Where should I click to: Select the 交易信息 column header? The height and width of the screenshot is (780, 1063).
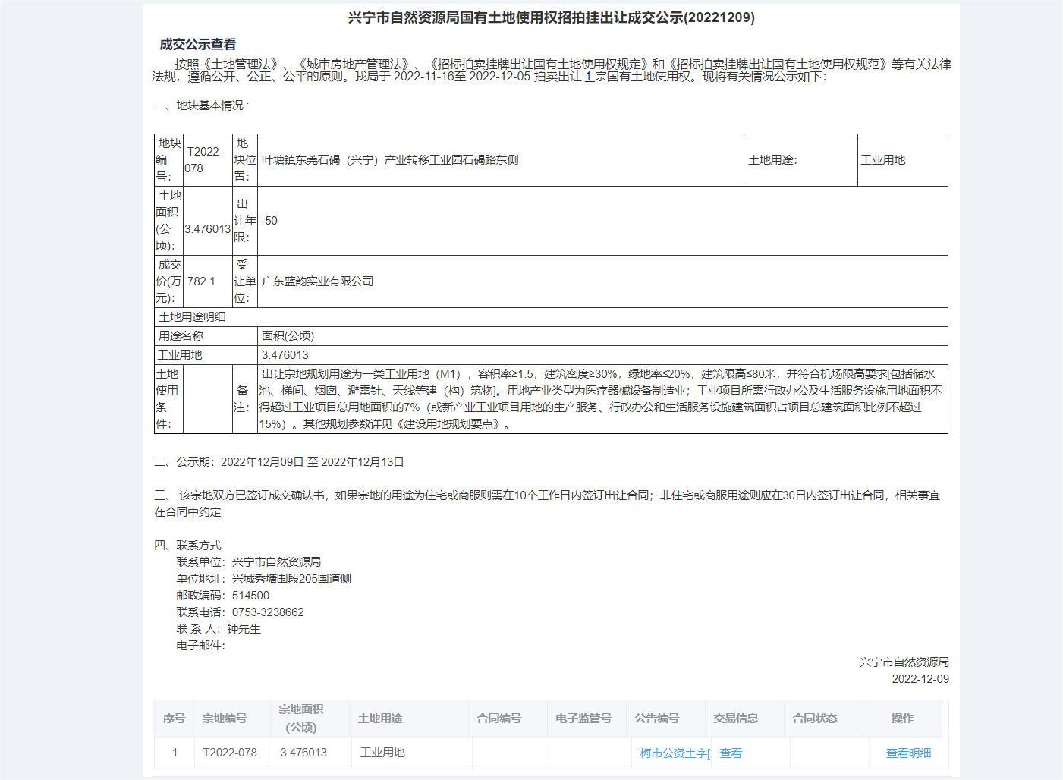[744, 718]
